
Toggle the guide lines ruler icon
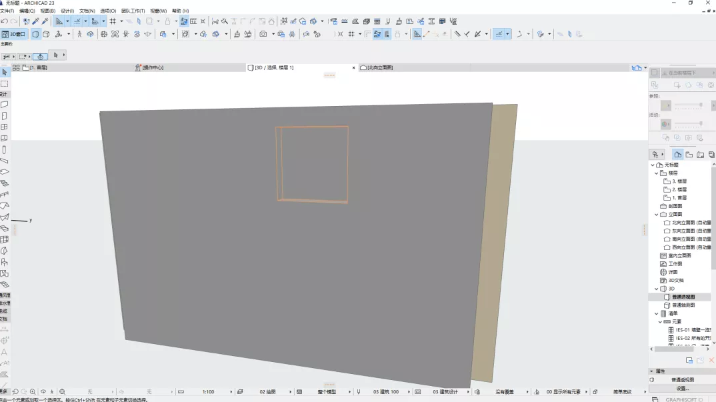click(x=59, y=21)
